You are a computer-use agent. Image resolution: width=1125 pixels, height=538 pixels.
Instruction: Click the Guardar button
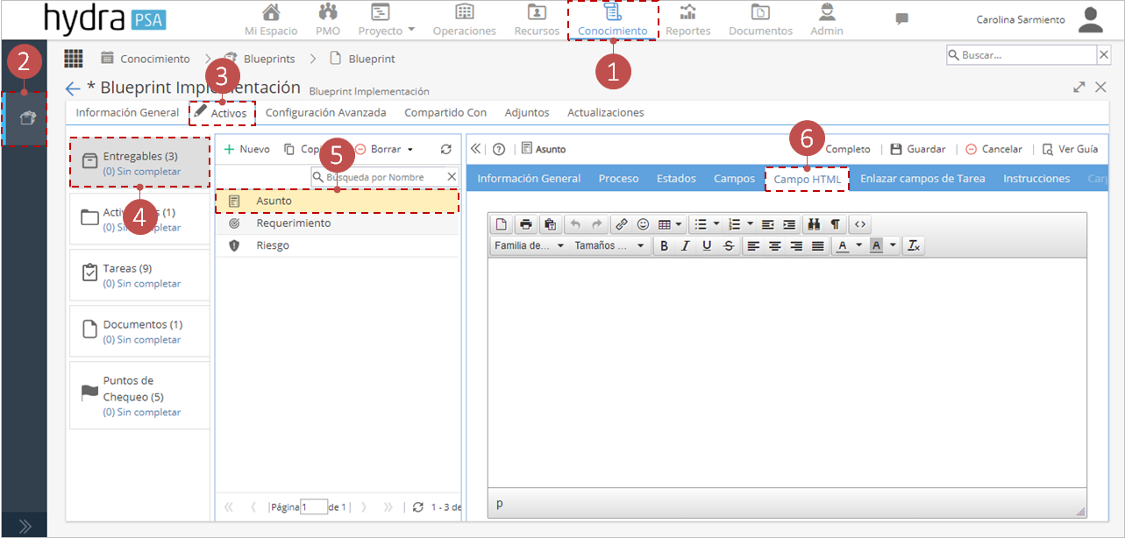pos(918,150)
